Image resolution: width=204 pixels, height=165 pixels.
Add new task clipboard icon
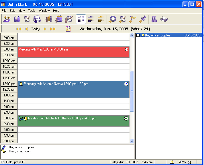[122, 19]
